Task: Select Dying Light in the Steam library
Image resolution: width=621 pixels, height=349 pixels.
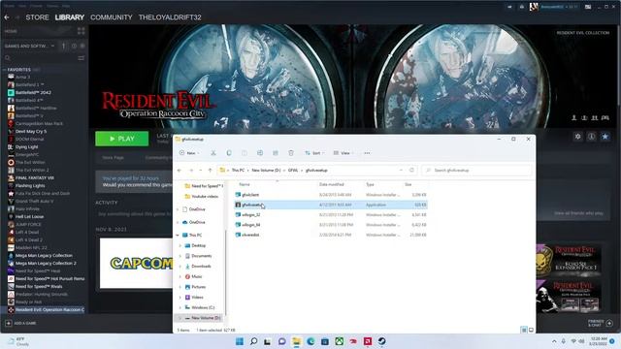Action: (x=26, y=146)
